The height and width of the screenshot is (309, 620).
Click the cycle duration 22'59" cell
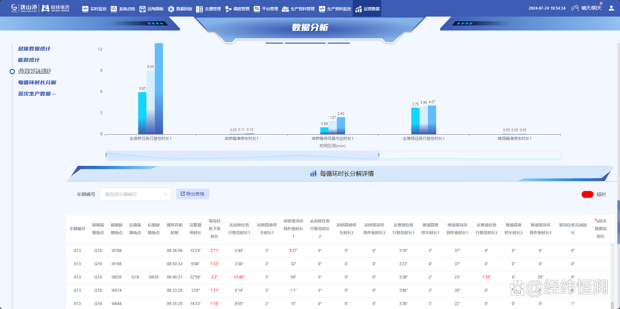click(x=195, y=277)
